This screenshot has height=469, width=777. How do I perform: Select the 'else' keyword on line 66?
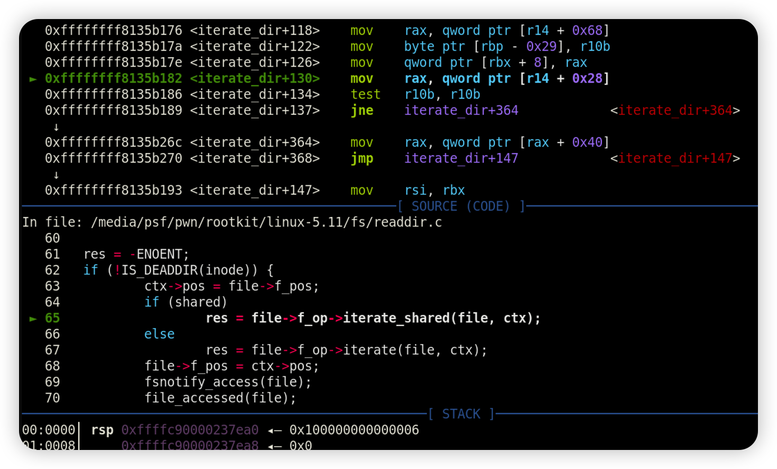[159, 334]
